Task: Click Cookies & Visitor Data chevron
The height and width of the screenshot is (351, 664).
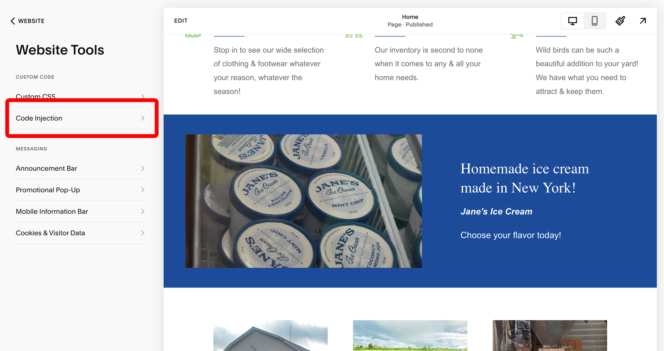Action: point(143,233)
